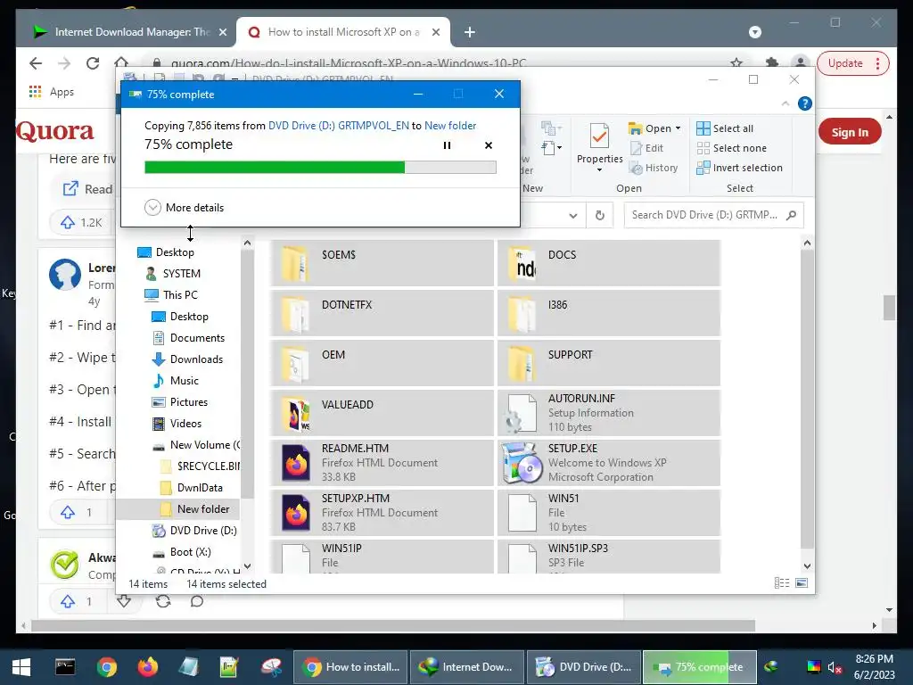
Task: Open file History in the ribbon
Action: point(654,168)
